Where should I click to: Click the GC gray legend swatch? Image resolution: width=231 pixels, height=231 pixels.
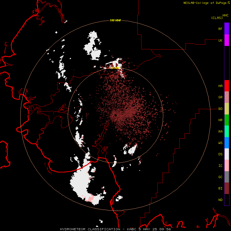pos(227,177)
